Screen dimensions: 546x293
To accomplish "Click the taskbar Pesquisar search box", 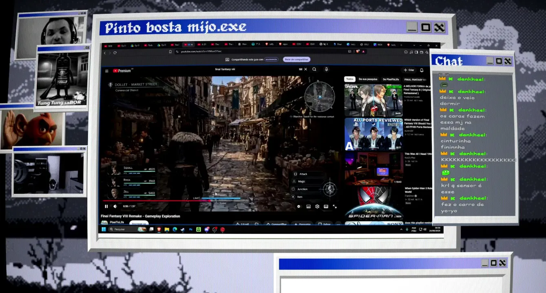I will tap(128, 230).
